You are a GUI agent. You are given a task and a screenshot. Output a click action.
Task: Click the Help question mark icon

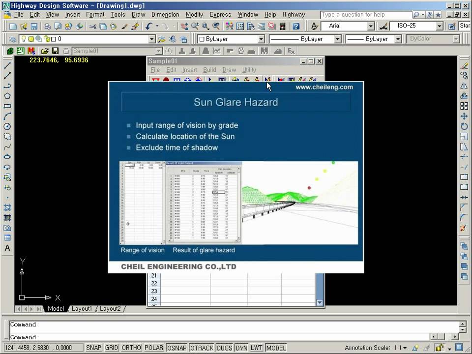click(296, 27)
